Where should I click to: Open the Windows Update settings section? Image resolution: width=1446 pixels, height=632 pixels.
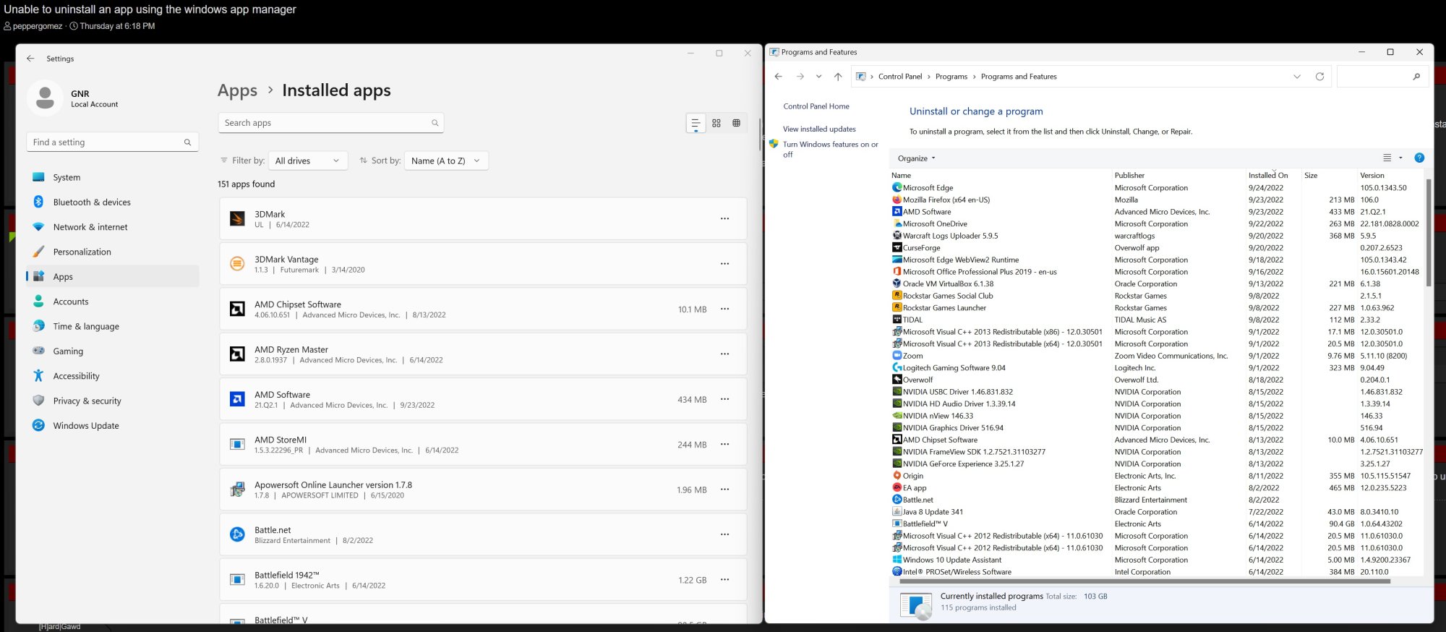pos(85,426)
